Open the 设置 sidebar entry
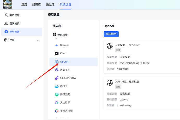 pyautogui.click(x=22, y=40)
